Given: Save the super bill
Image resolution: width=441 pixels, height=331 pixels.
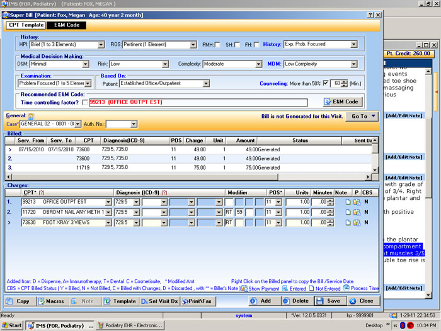Looking at the screenshot, I should (x=330, y=301).
